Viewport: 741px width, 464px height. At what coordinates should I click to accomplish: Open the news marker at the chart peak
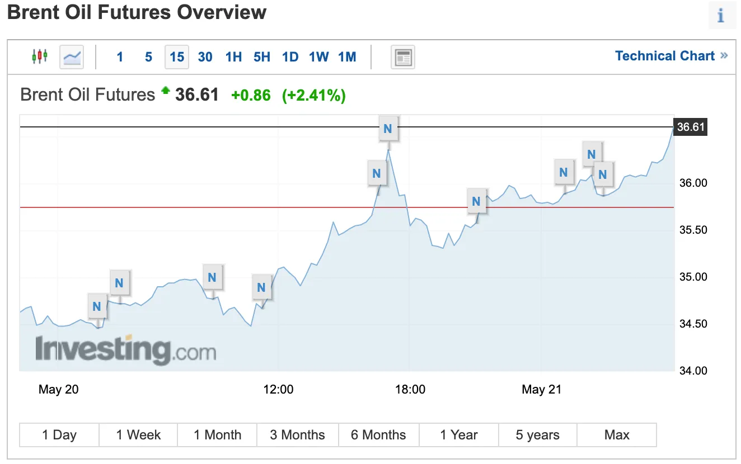click(387, 129)
